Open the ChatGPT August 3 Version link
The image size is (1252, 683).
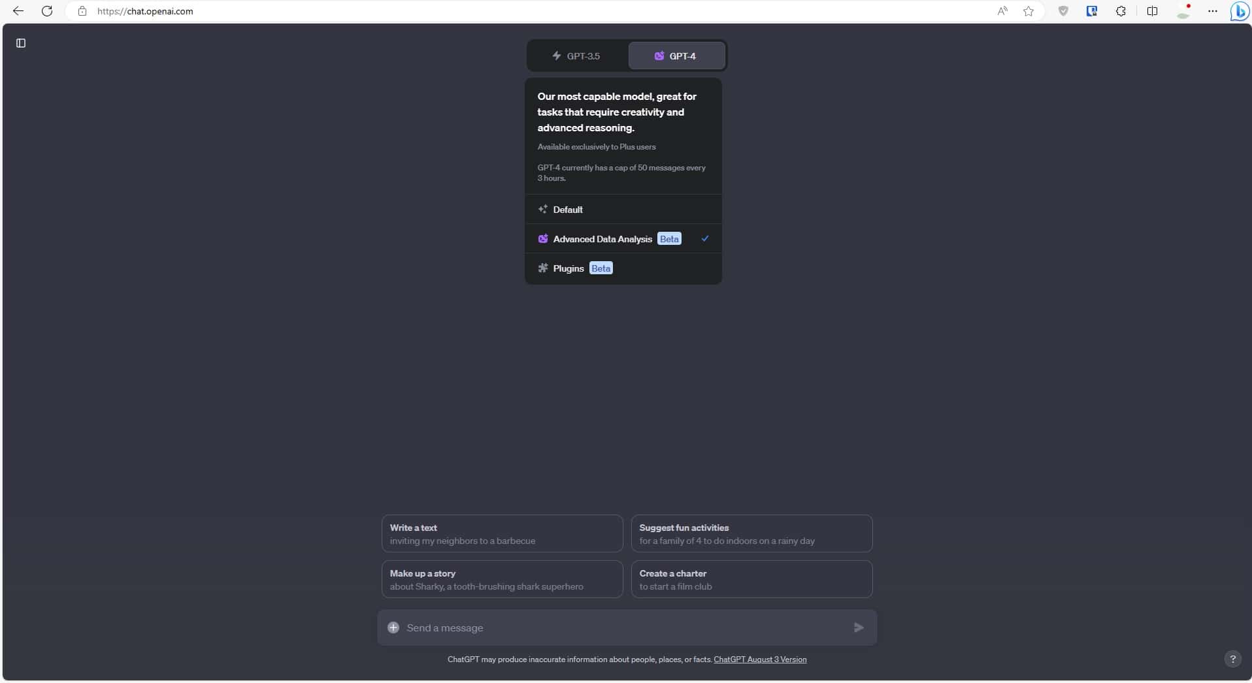(760, 659)
